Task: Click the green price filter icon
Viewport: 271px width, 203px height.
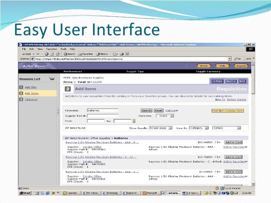Action: pos(134,121)
